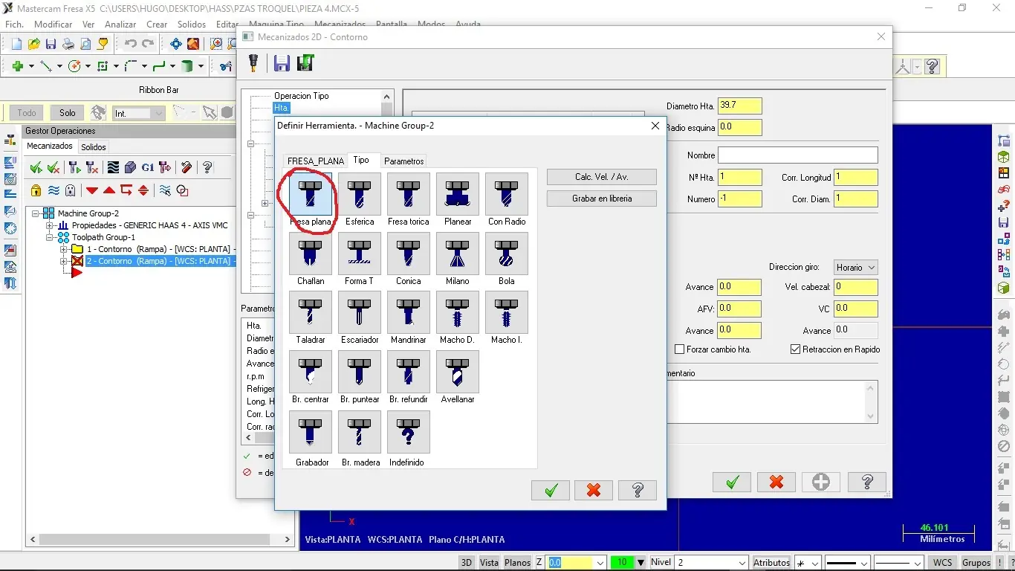Screen dimensions: 1015x571
Task: Open the Int. selection mode dropdown
Action: (138, 113)
